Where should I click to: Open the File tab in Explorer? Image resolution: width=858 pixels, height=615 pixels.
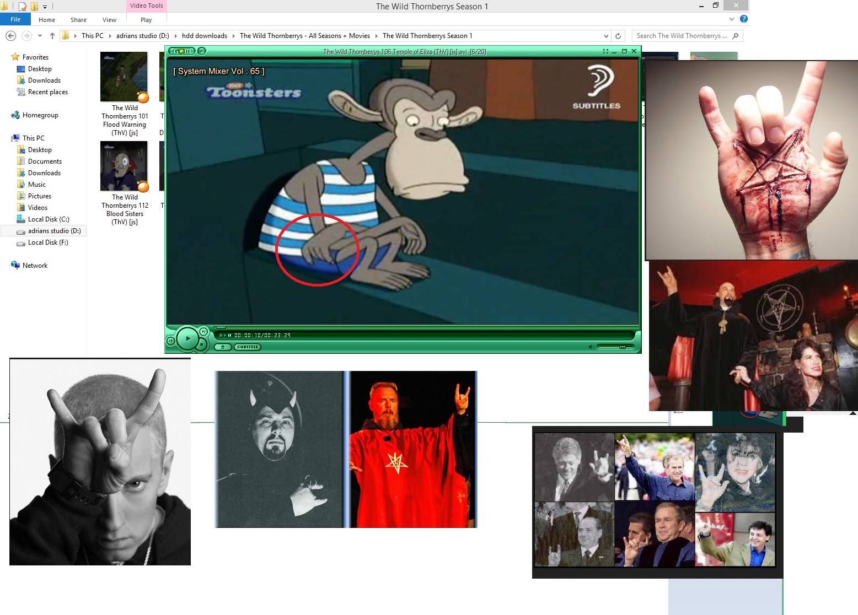tap(15, 19)
